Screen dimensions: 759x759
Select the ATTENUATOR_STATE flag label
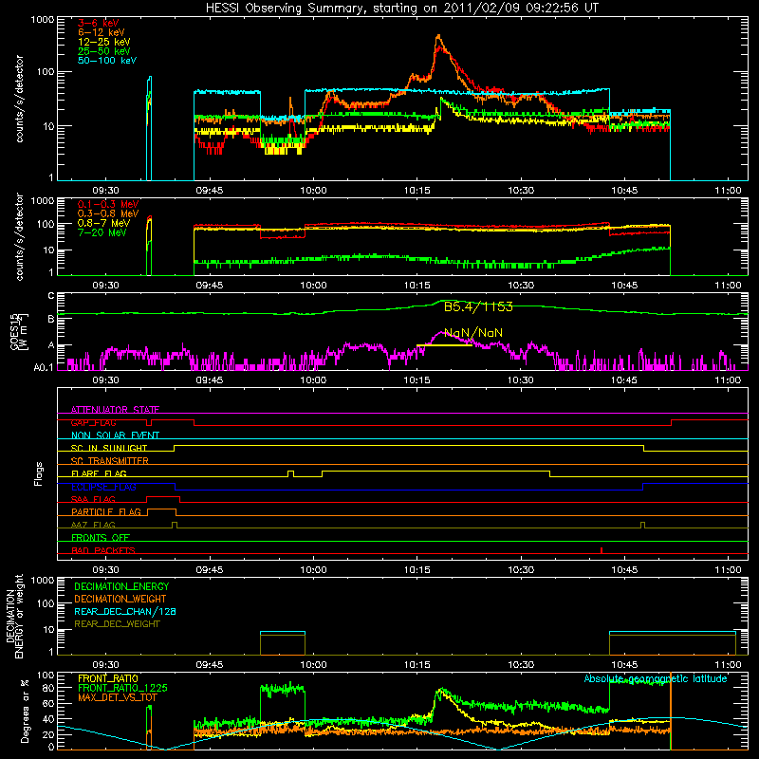tap(115, 410)
